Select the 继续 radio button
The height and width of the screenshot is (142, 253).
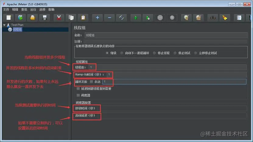pyautogui.click(x=107, y=53)
